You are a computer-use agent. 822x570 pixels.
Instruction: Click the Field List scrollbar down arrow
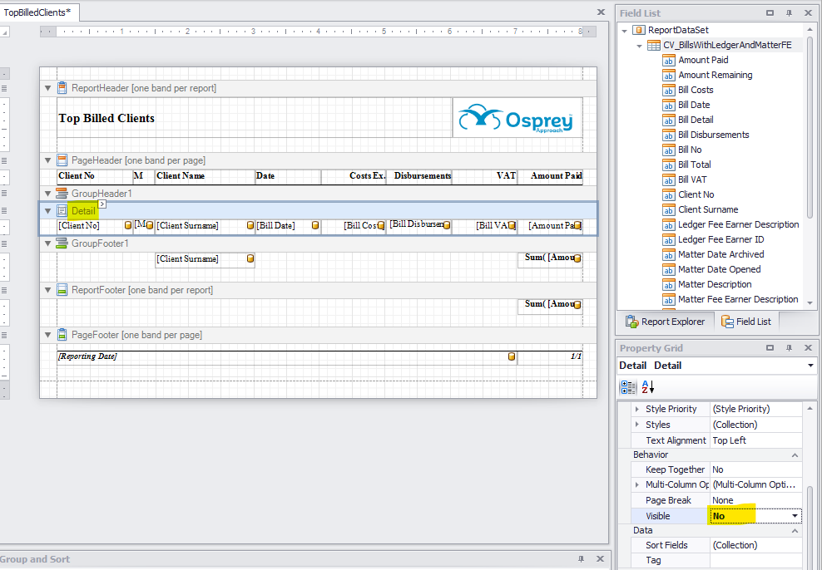tap(810, 303)
